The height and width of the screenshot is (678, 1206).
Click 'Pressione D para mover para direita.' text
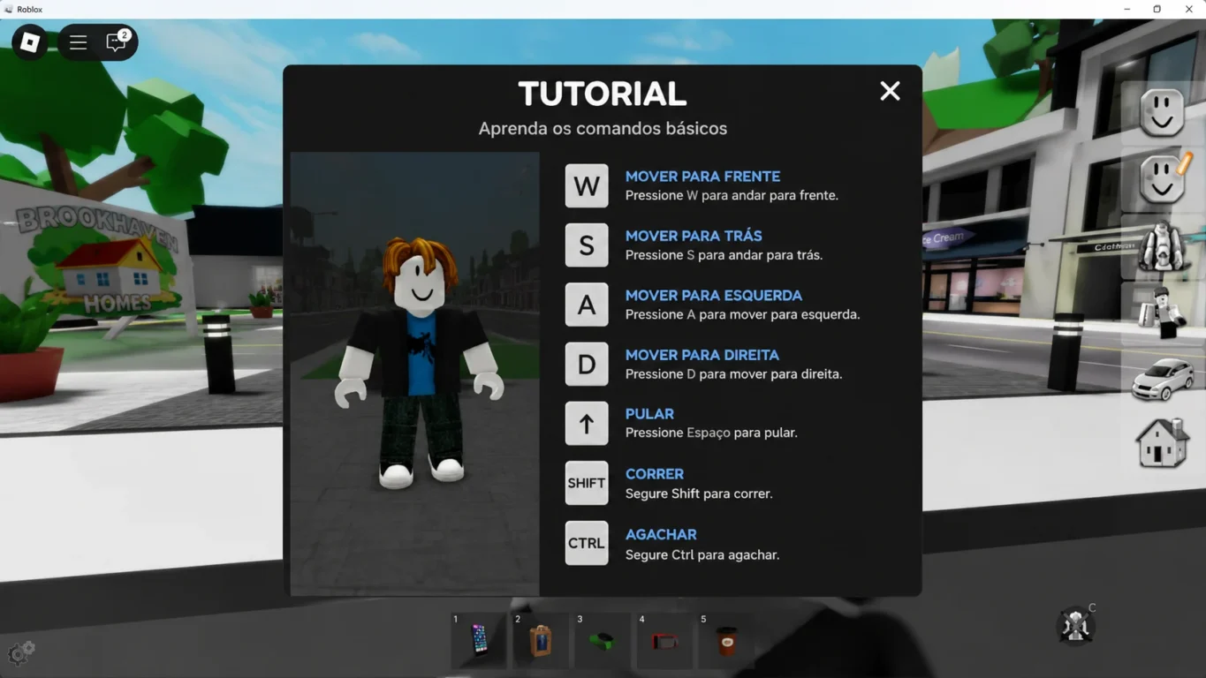[x=733, y=374]
